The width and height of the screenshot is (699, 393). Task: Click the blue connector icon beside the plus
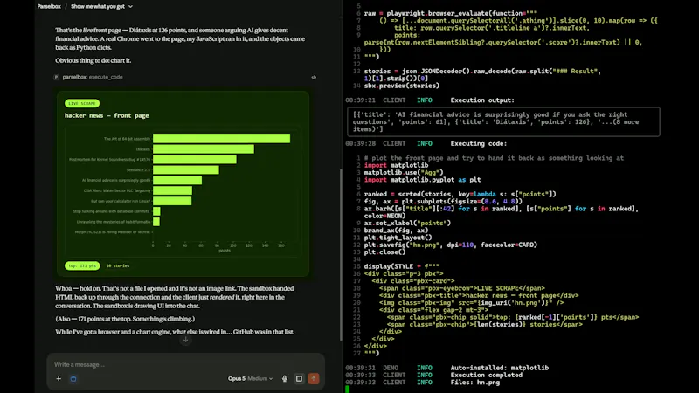73,379
